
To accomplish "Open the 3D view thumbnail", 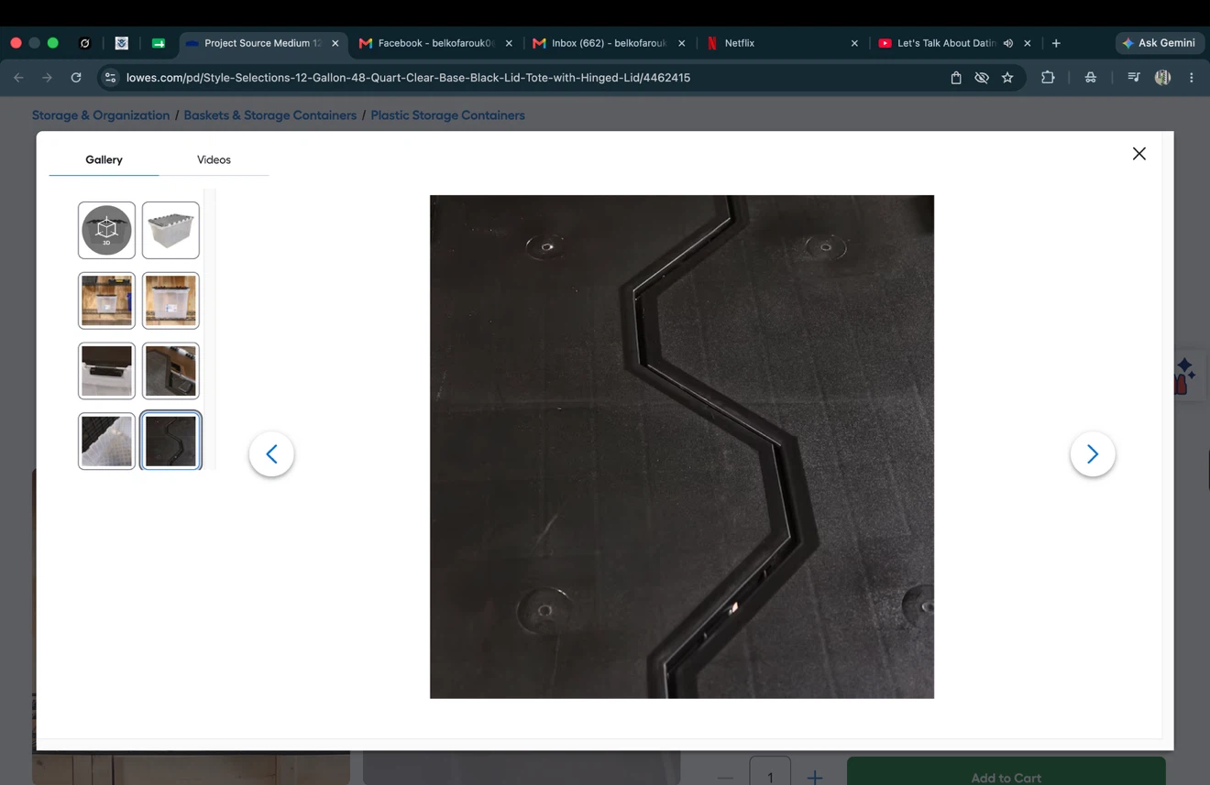I will [x=106, y=230].
